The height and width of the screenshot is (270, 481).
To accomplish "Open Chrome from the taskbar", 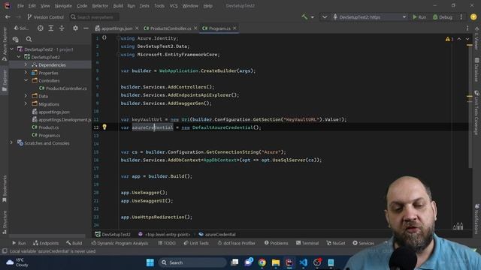I will coord(262,262).
